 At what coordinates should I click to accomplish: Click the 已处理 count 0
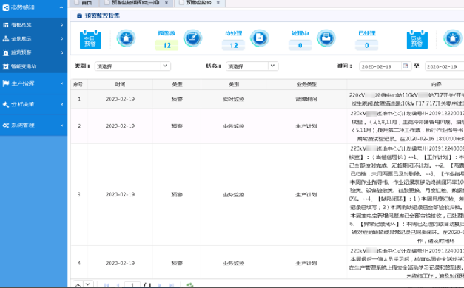pyautogui.click(x=366, y=46)
